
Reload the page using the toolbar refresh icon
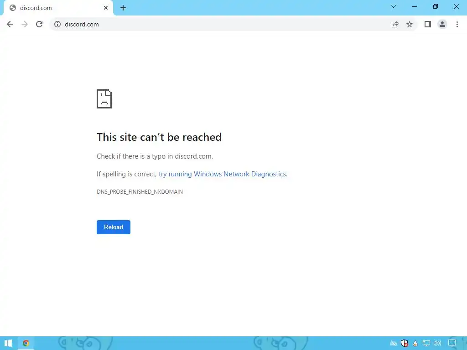pyautogui.click(x=39, y=25)
